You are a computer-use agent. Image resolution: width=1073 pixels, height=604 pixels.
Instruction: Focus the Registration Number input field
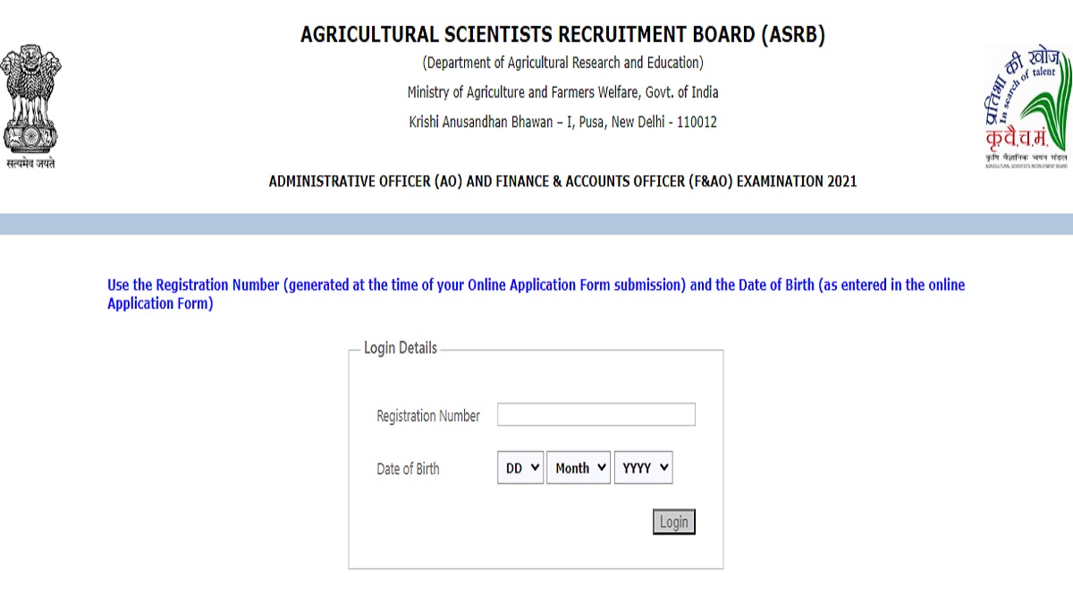click(x=596, y=414)
